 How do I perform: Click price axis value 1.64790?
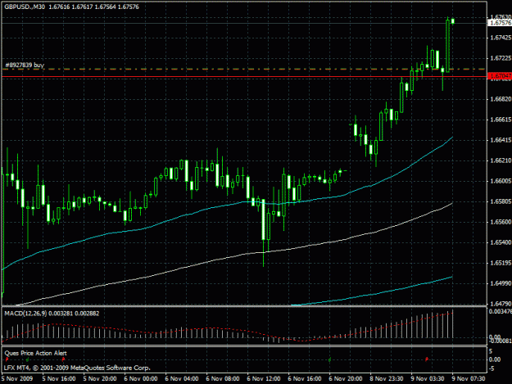(501, 304)
